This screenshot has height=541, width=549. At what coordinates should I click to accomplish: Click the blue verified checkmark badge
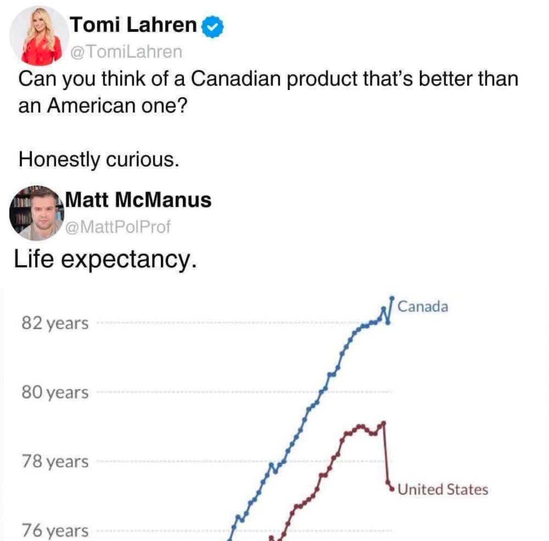point(213,26)
